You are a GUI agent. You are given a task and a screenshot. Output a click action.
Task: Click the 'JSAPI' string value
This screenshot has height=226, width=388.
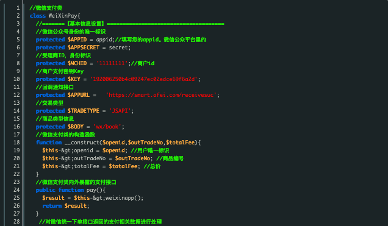tap(120, 111)
